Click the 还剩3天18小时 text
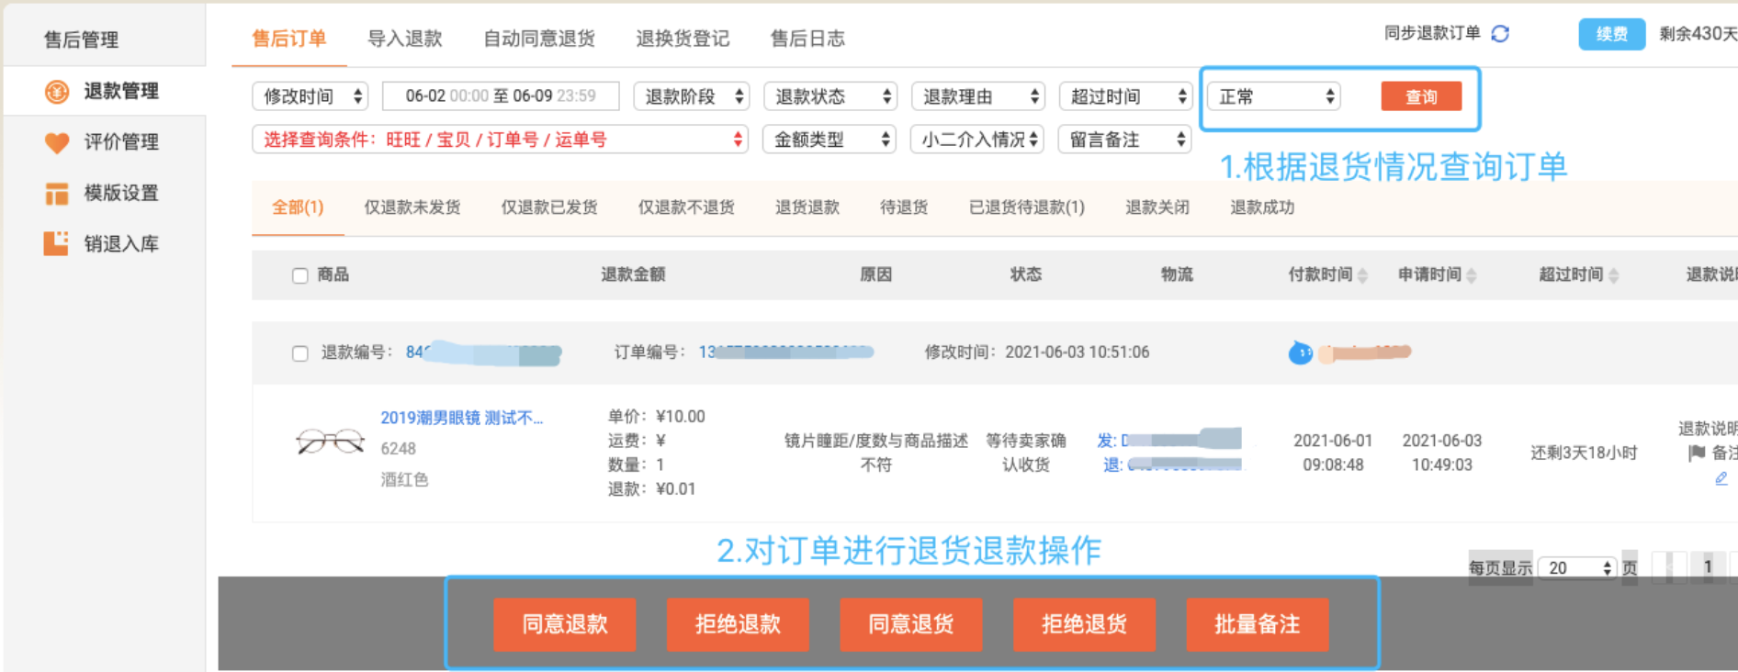The height and width of the screenshot is (672, 1738). 1584,453
